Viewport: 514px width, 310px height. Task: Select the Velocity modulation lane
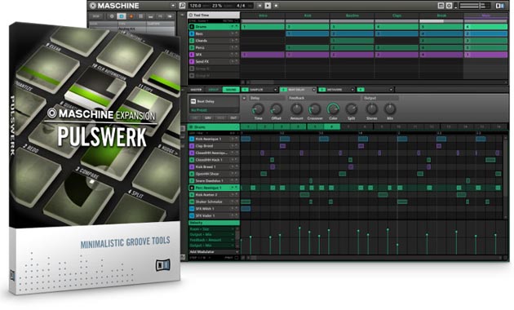[214, 223]
